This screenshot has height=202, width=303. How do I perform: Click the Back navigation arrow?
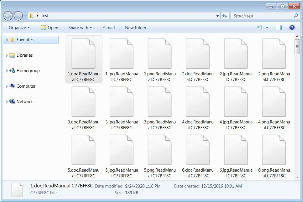click(x=8, y=16)
